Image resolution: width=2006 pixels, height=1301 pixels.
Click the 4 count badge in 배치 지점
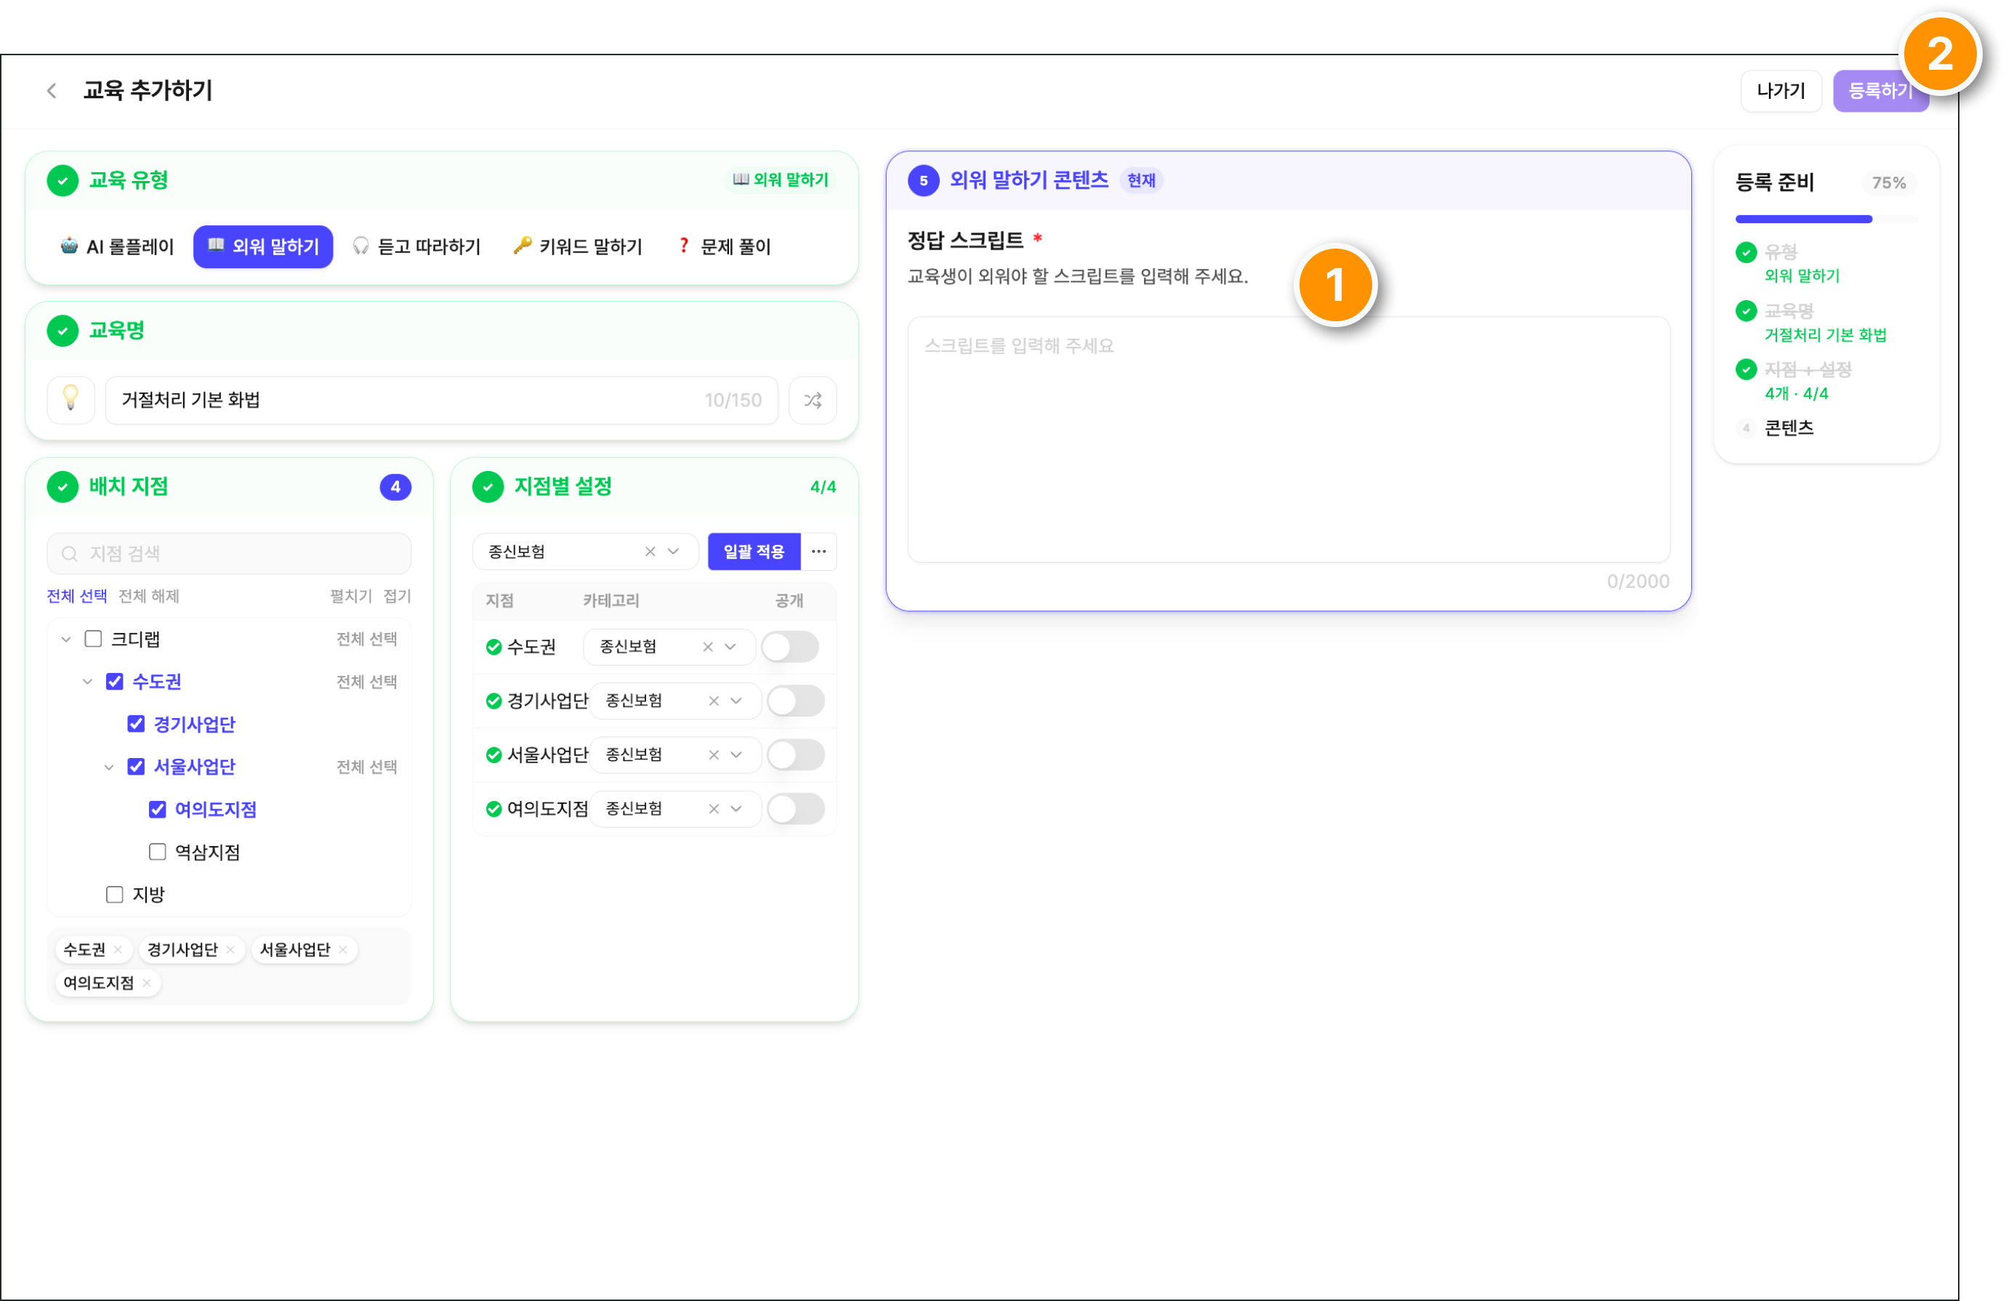[395, 486]
